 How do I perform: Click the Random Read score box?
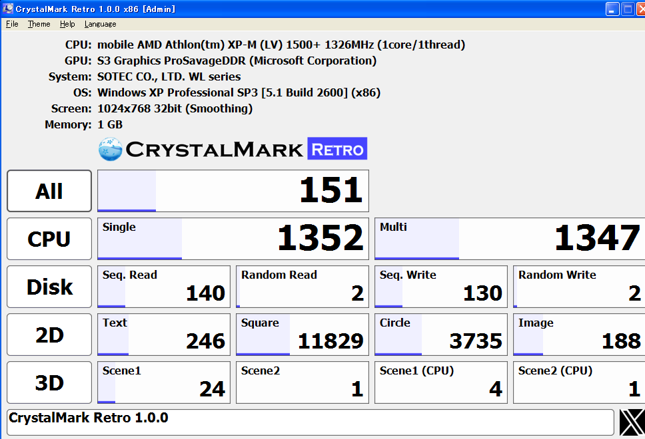pyautogui.click(x=303, y=287)
